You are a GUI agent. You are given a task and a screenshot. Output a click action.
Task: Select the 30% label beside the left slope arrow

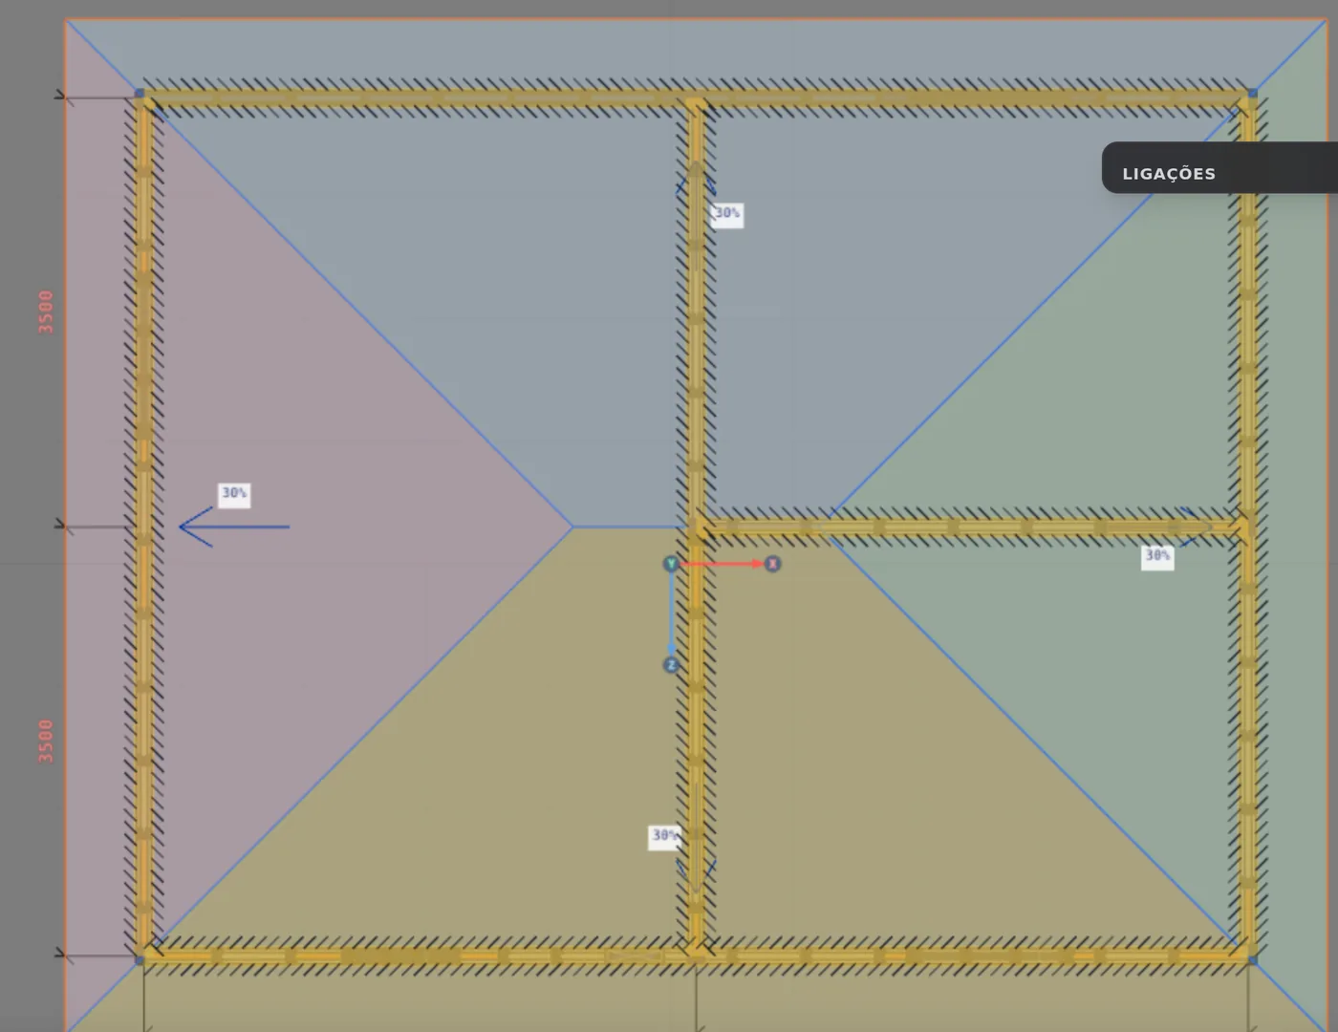[x=234, y=494]
